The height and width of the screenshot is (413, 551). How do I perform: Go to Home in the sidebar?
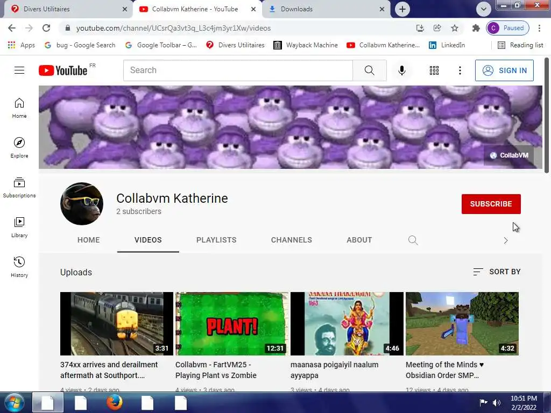[x=19, y=108]
